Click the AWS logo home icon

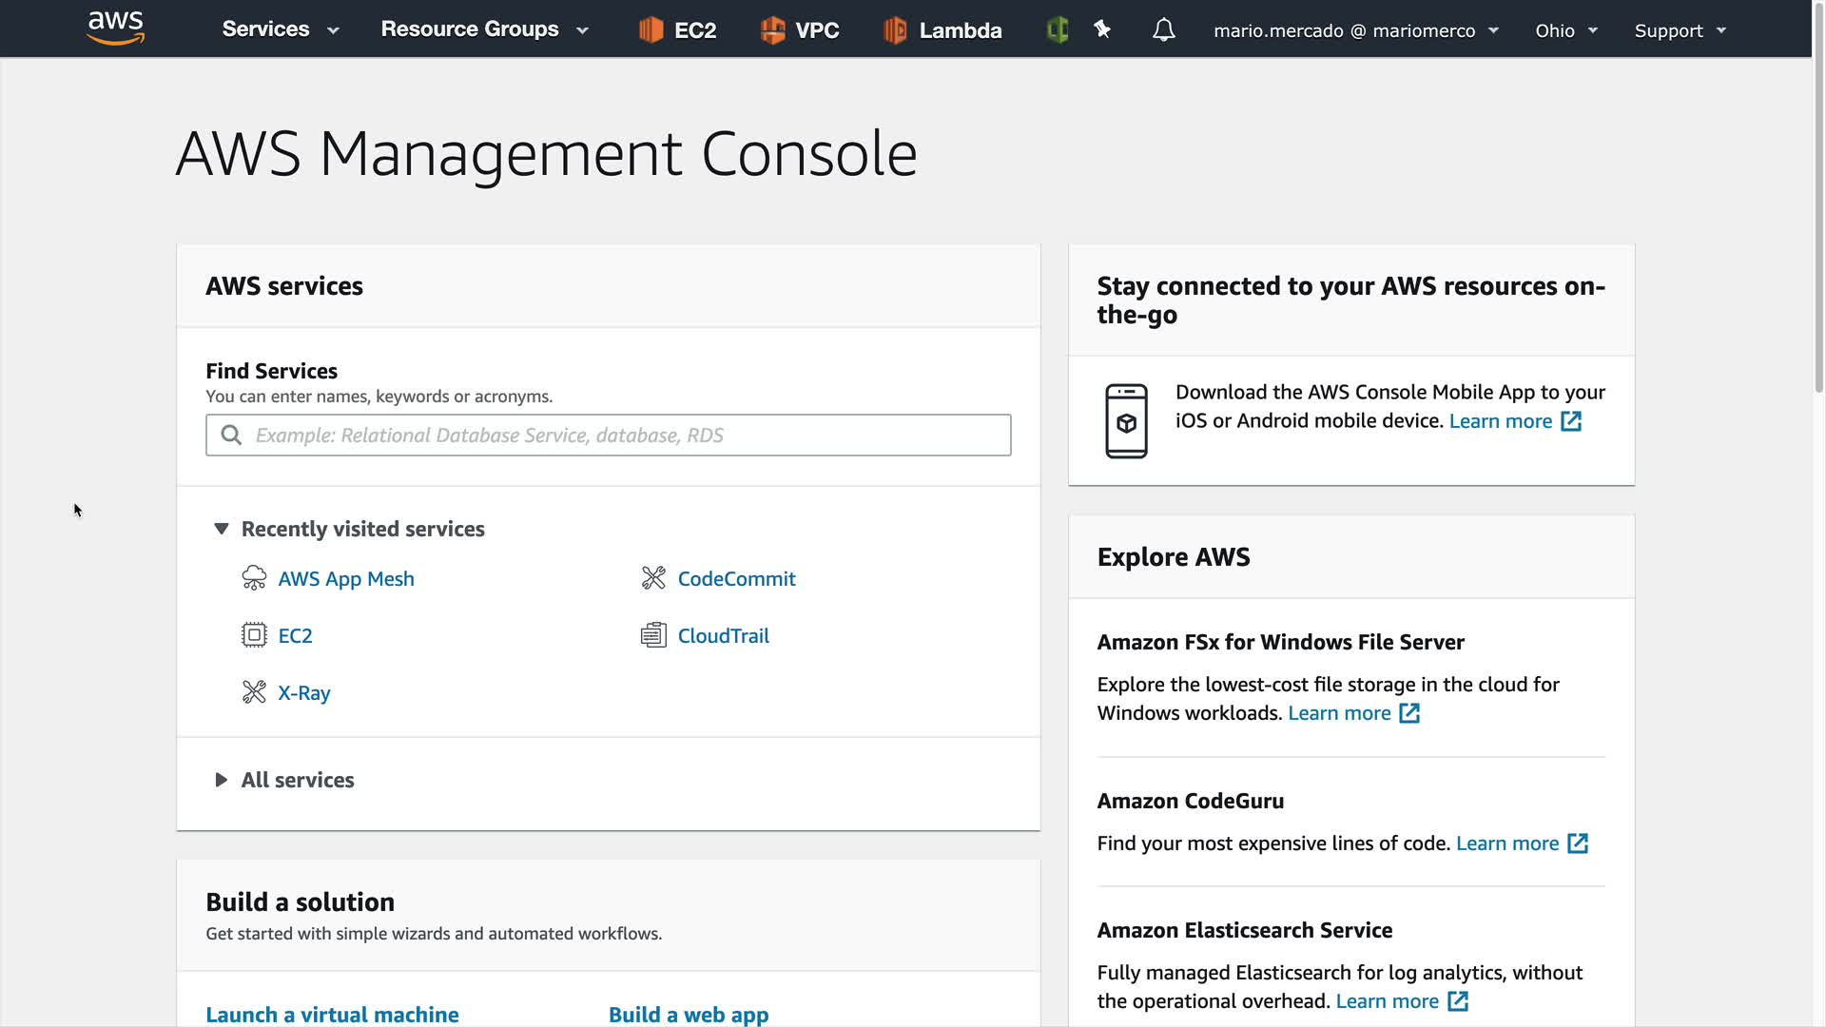coord(115,29)
